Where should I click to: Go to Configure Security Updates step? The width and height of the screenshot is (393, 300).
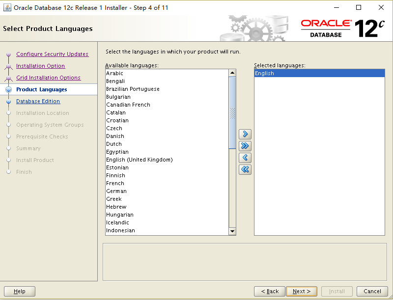tap(52, 54)
